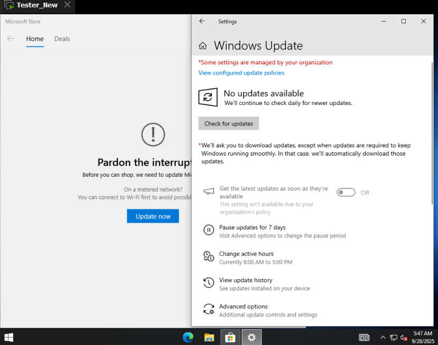438x345 pixels.
Task: Click the network tray icon
Action: pos(394,338)
